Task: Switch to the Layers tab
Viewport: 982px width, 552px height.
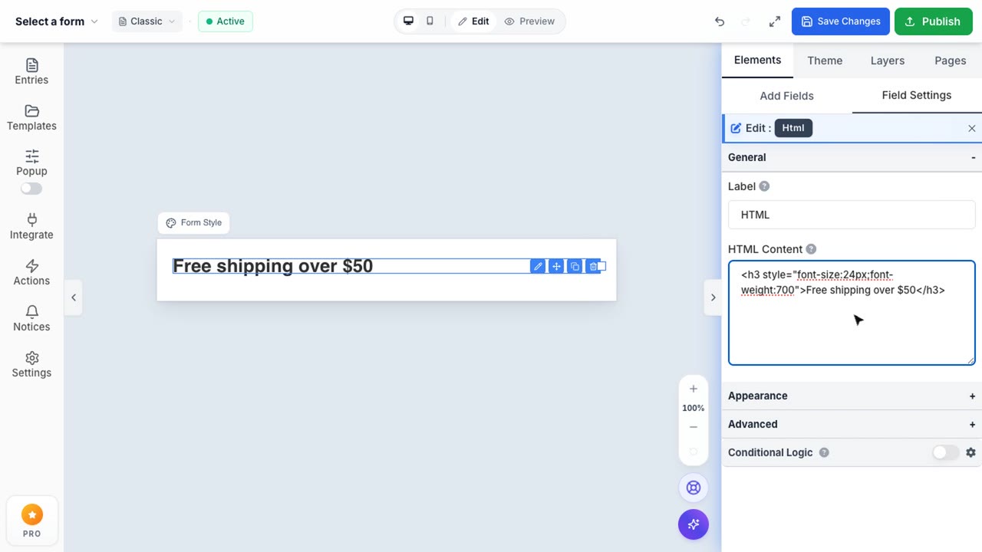Action: 888,61
